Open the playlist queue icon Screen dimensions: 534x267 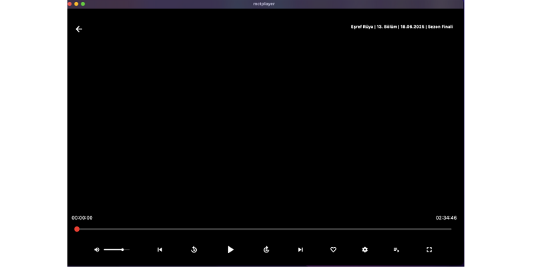click(x=396, y=250)
